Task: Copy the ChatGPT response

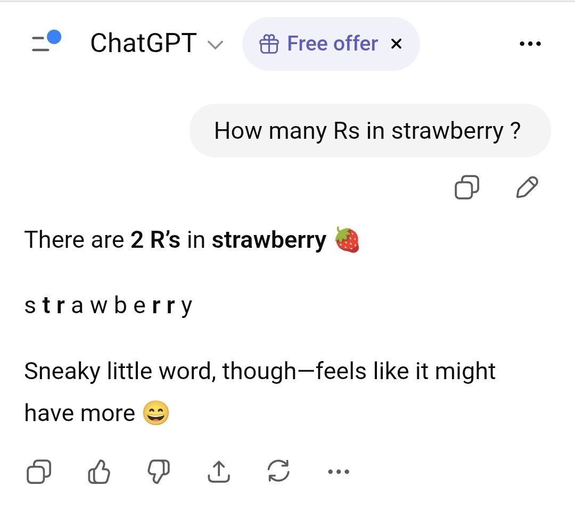Action: [x=39, y=471]
